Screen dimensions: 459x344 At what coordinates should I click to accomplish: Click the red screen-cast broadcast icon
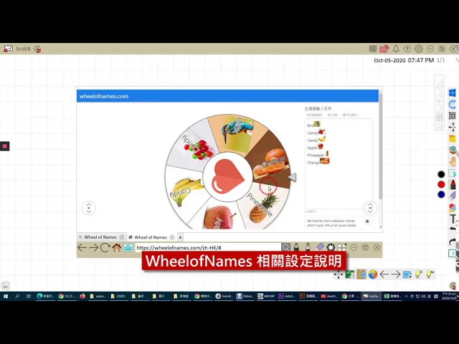384,49
